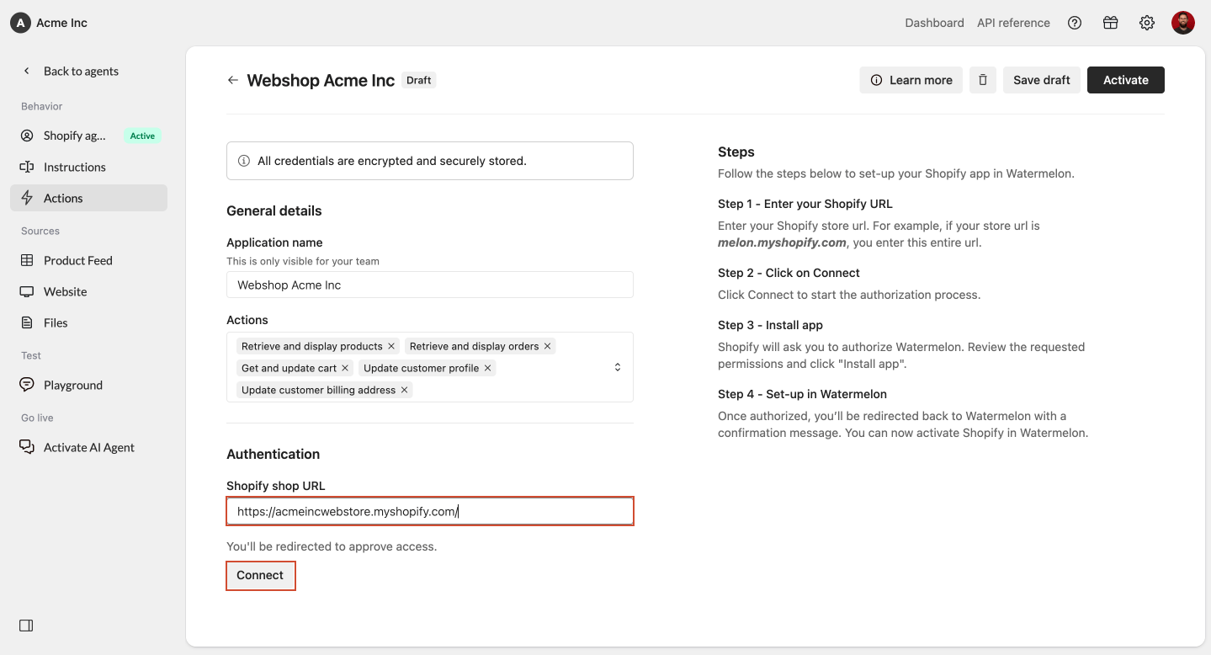Open the help question mark icon
The width and height of the screenshot is (1211, 655).
(x=1075, y=23)
